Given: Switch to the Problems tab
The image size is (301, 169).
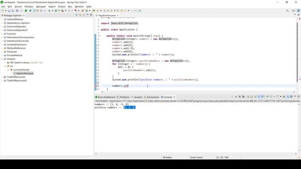Looking at the screenshot, I should pyautogui.click(x=123, y=97).
